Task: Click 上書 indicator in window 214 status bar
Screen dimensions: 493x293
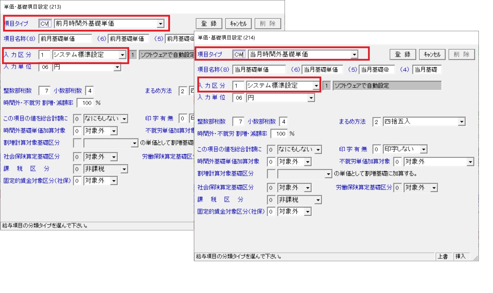Action: [x=443, y=257]
